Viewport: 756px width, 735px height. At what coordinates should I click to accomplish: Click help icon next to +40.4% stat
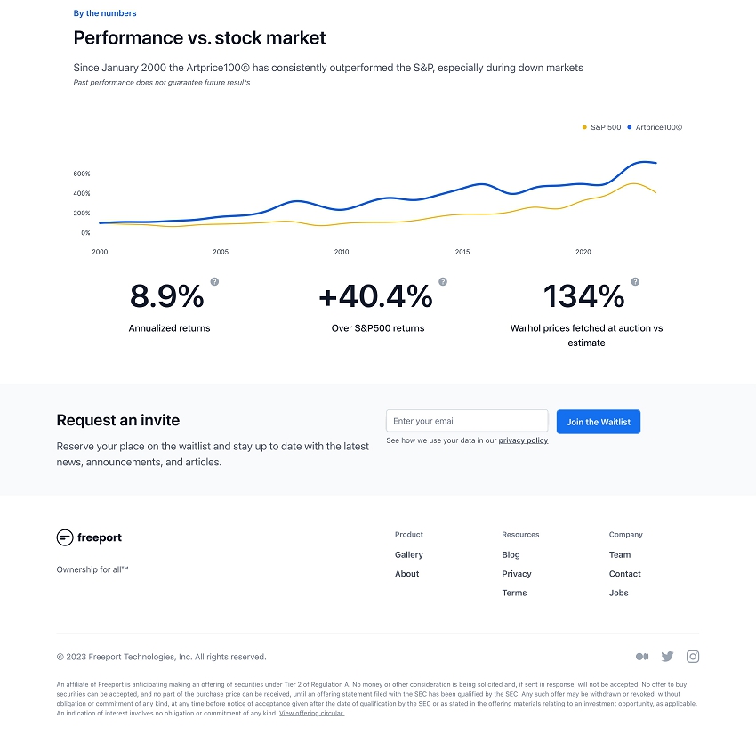click(x=443, y=281)
